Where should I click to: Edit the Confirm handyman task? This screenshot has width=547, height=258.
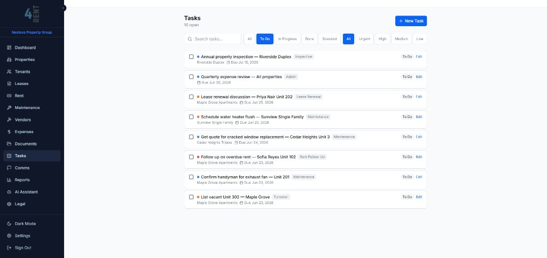click(x=419, y=177)
